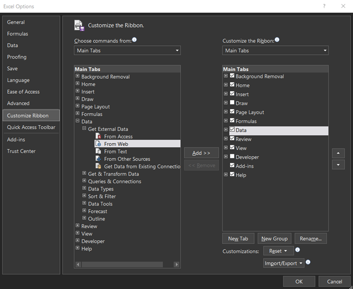Click the info icon beside Reset
This screenshot has width=353, height=289.
[298, 250]
